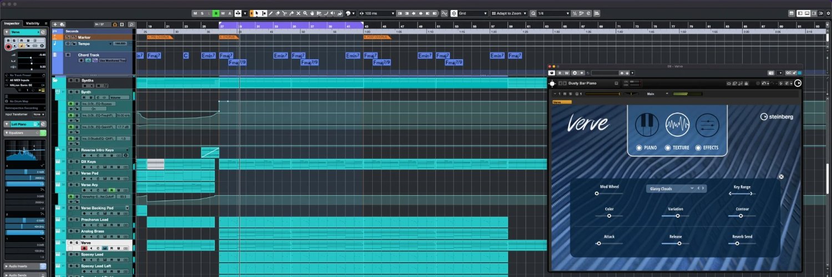Open the Texture waveform icon in Verve
832x277 pixels.
[677, 125]
